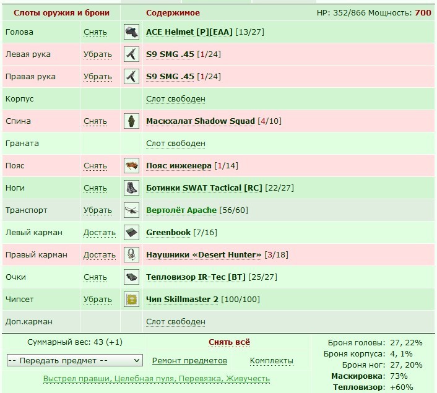Click the Пояс инженера item icon

(x=131, y=166)
